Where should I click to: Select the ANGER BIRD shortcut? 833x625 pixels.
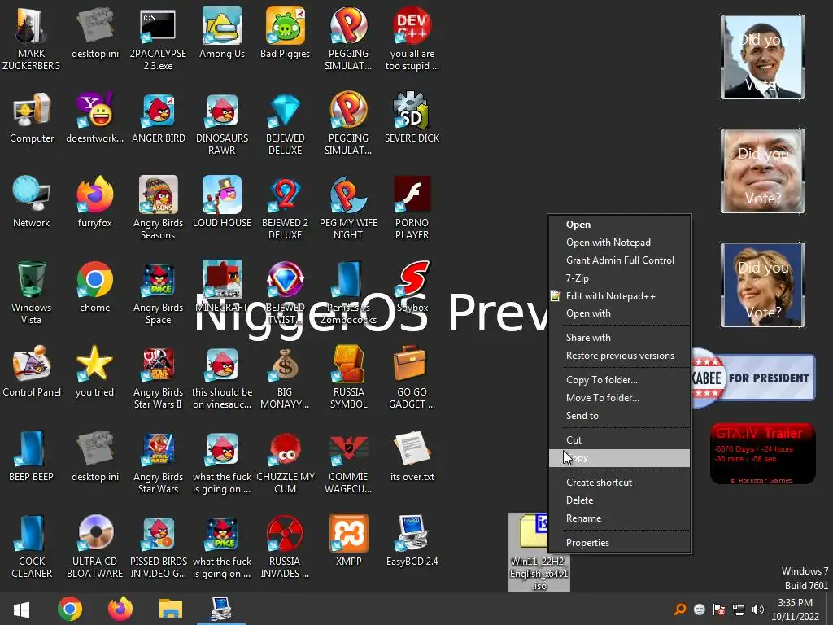tap(159, 118)
